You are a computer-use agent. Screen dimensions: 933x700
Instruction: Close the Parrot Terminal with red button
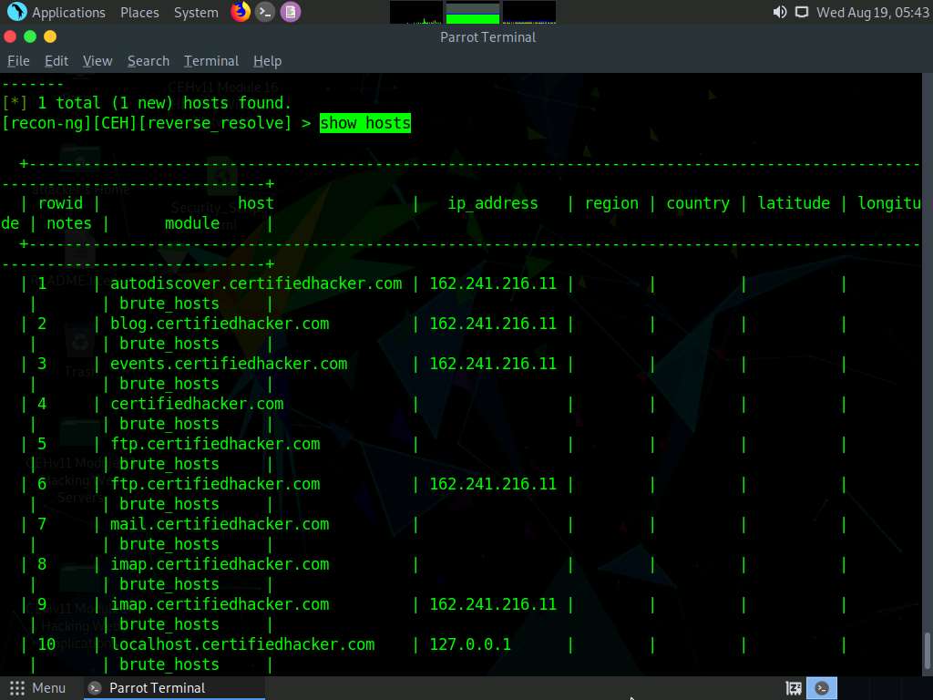(x=10, y=36)
